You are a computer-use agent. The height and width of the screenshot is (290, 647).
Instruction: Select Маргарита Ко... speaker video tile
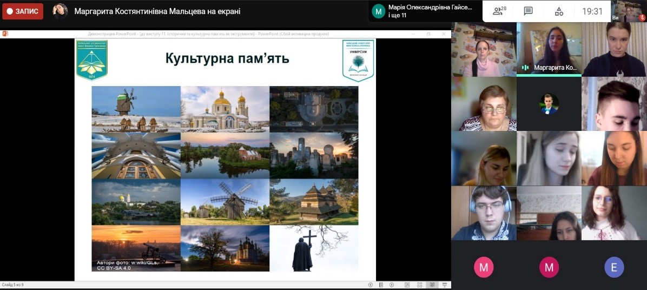tap(549, 49)
